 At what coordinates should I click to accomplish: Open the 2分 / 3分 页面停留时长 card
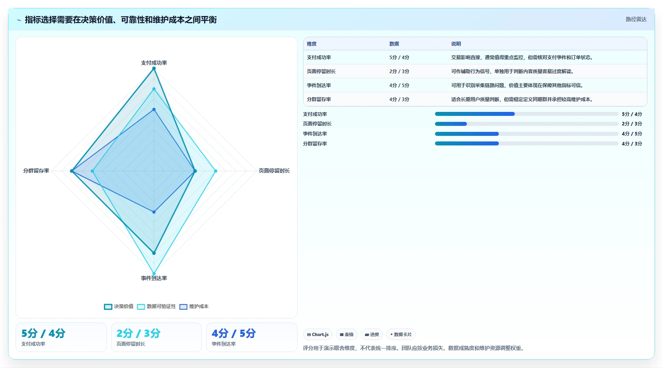tap(156, 337)
